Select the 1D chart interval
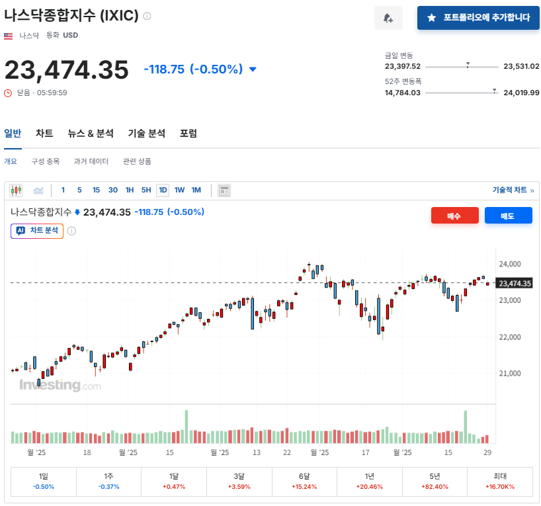This screenshot has height=506, width=541. click(x=163, y=190)
